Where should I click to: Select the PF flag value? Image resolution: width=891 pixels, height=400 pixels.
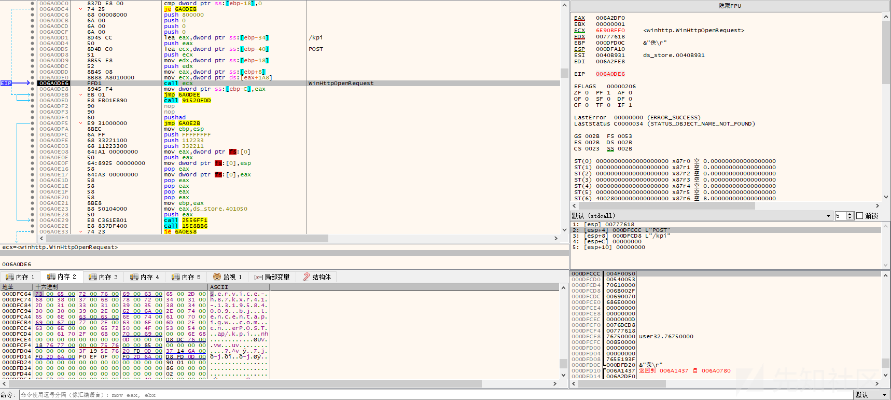(x=608, y=93)
